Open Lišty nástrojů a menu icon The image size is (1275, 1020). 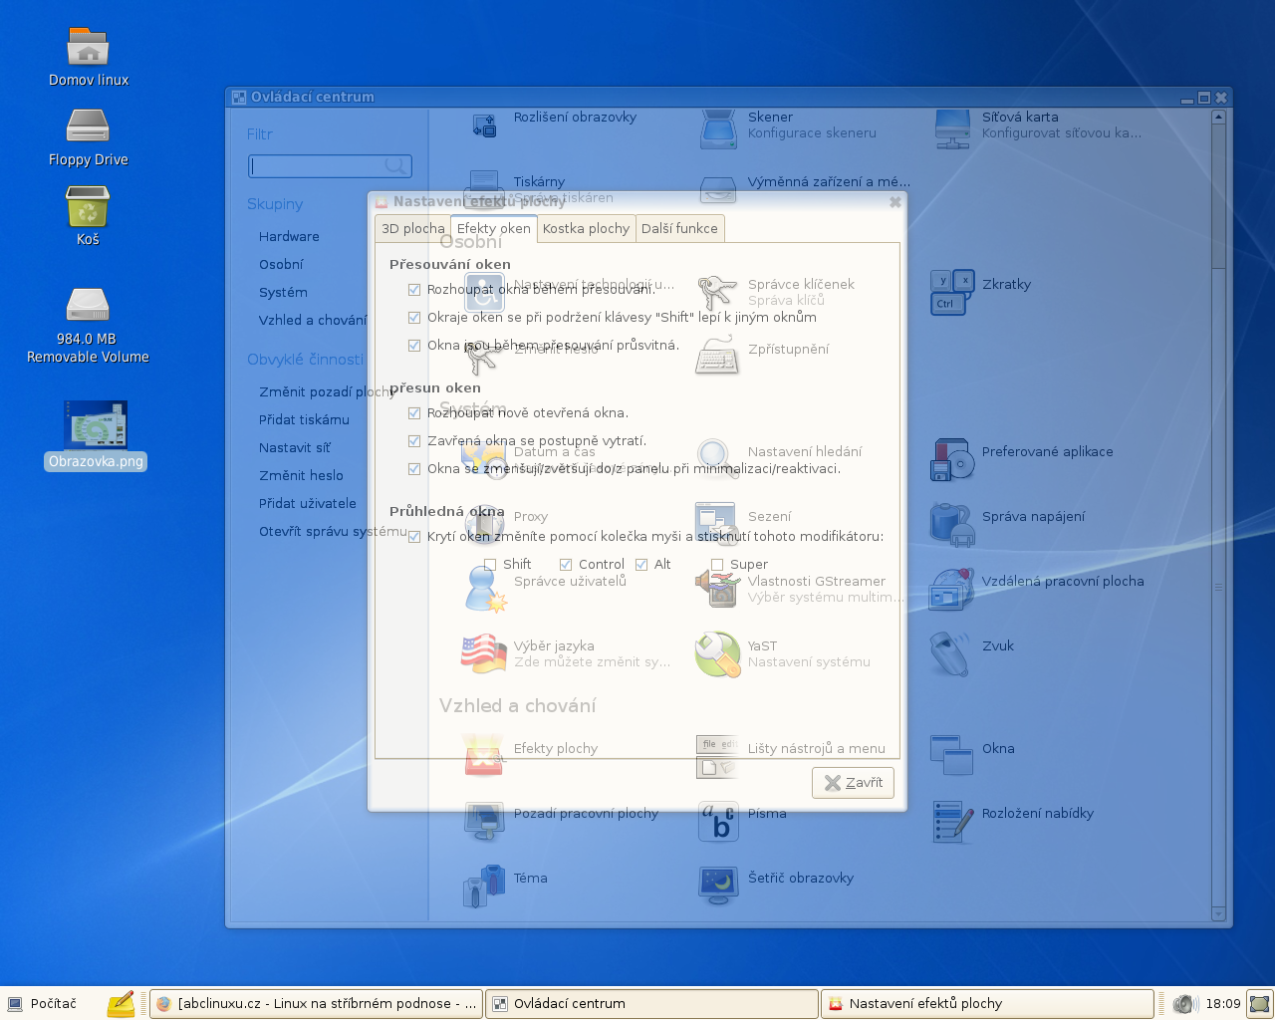[x=718, y=756]
